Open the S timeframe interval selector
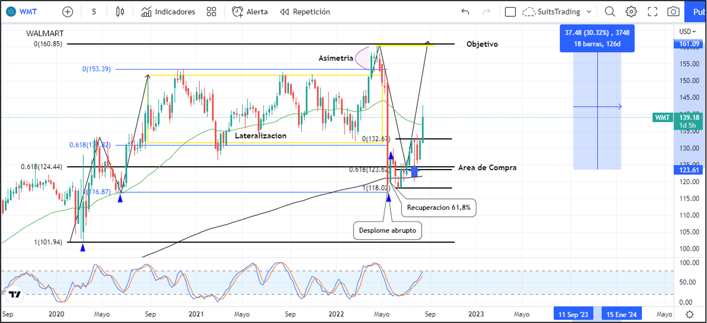707x323 pixels. click(94, 12)
